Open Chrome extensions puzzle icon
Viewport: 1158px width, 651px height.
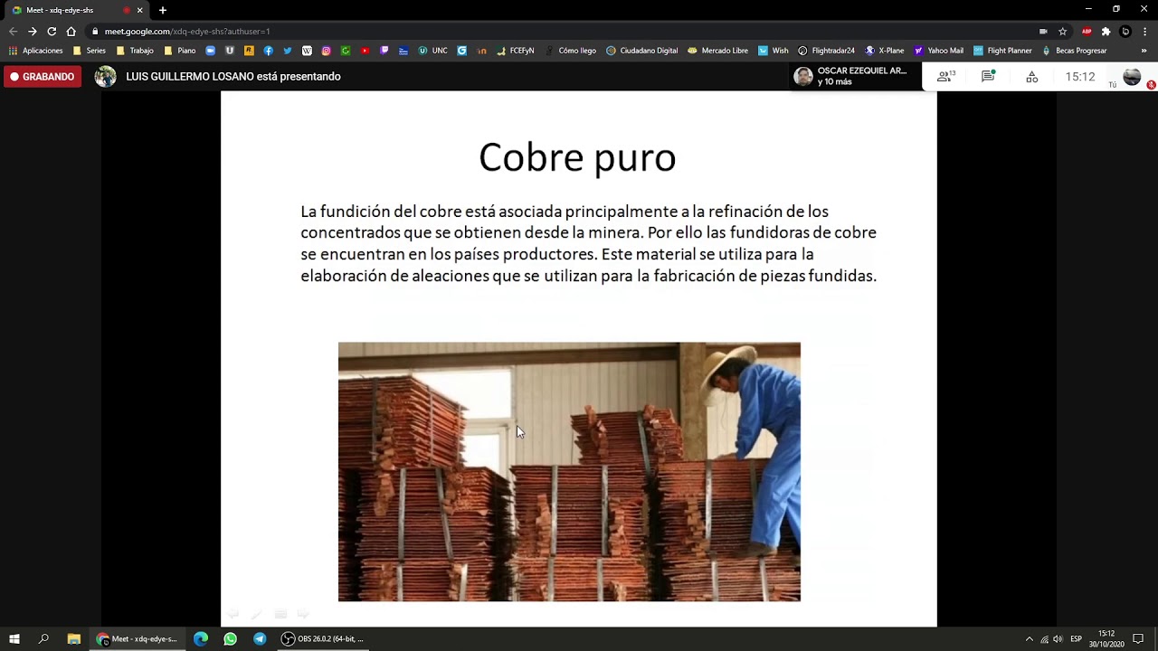(1106, 31)
